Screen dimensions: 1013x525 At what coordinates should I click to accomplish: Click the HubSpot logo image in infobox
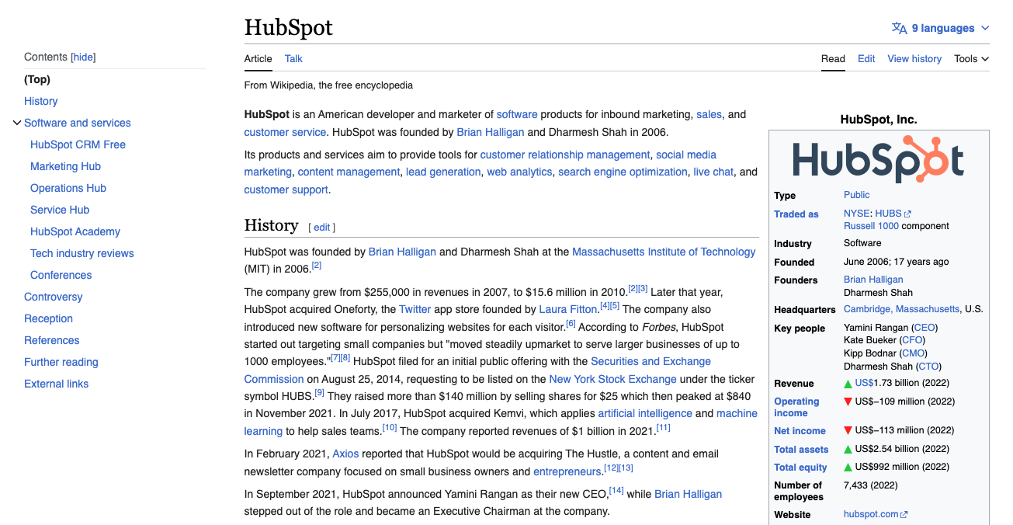coord(879,159)
